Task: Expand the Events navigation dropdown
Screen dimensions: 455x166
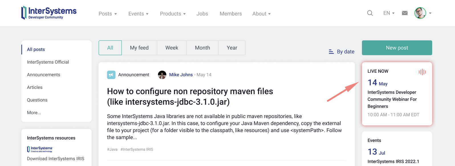Action: point(139,14)
